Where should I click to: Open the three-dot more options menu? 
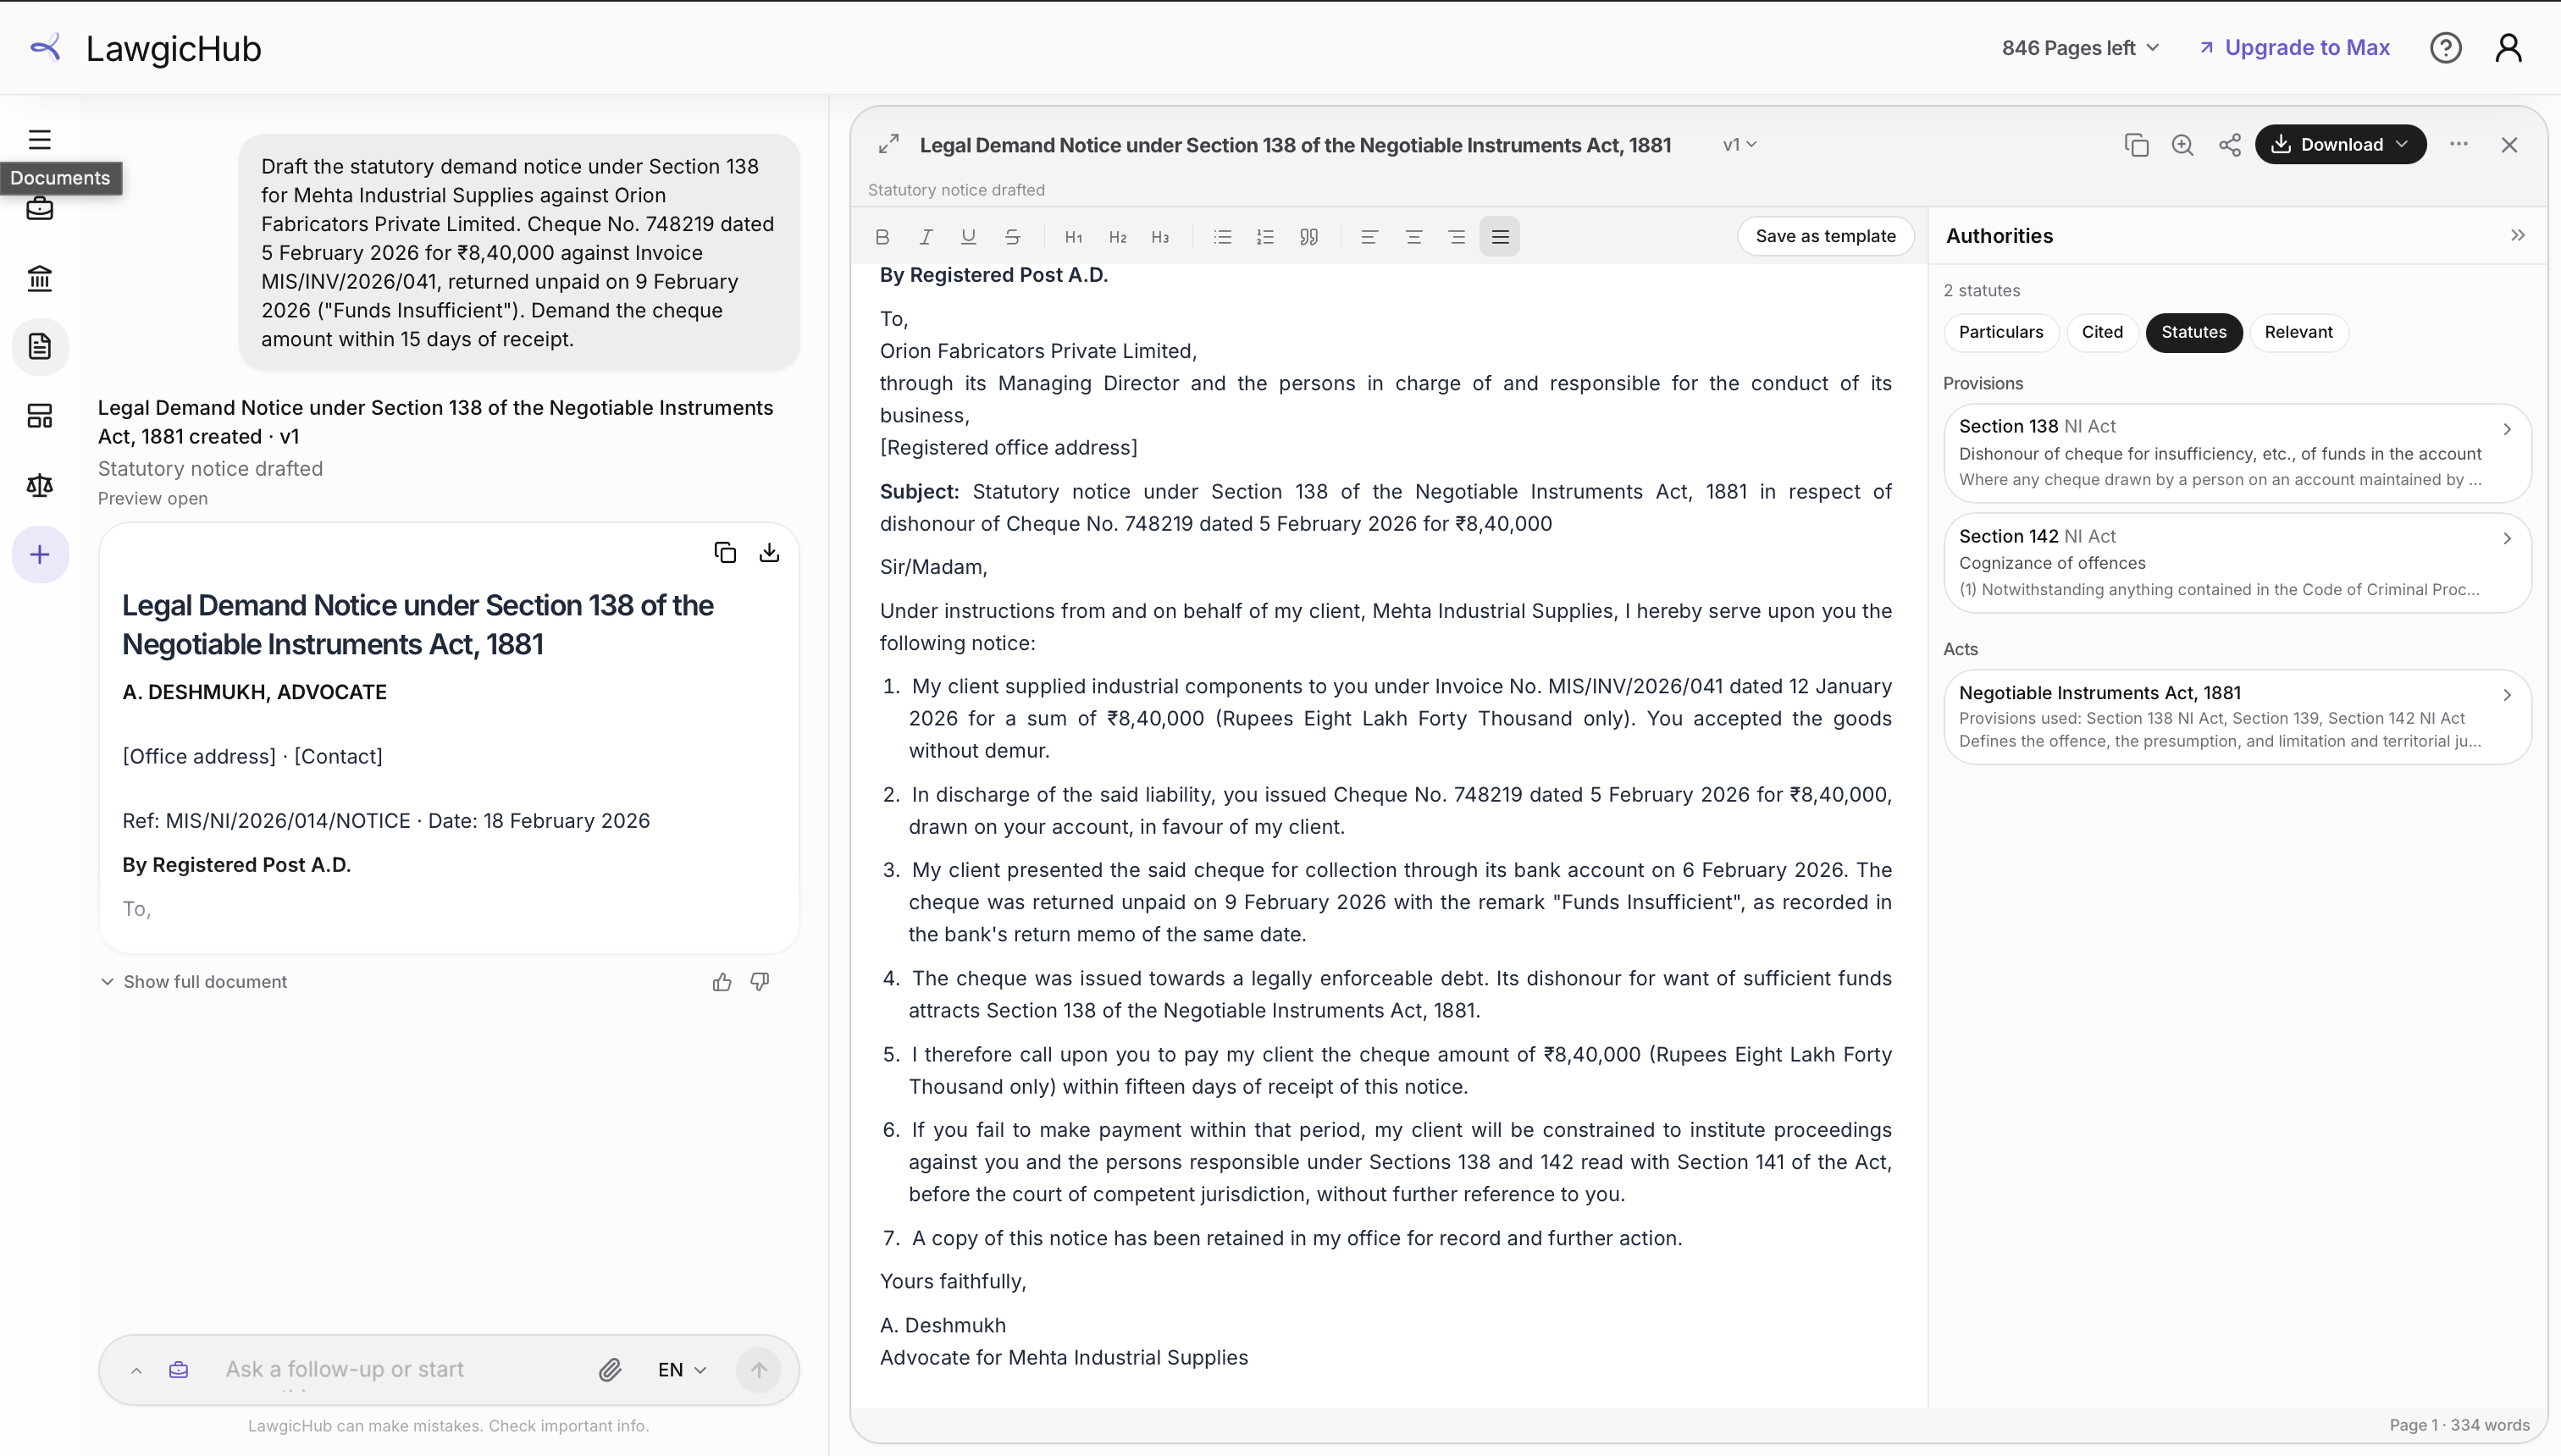2459,145
